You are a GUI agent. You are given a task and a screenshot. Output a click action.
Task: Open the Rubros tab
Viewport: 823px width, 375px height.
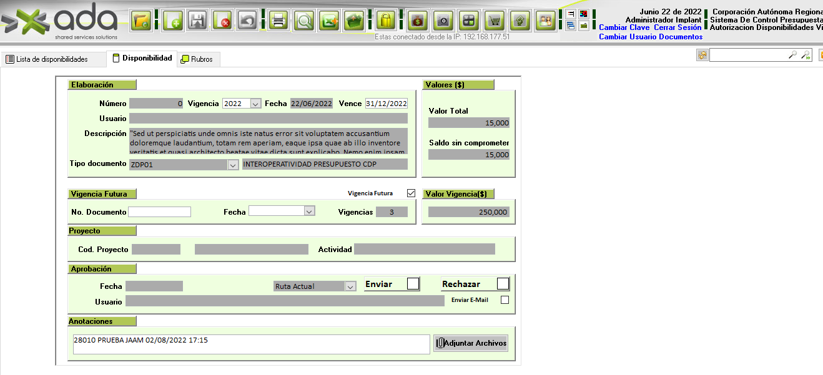(197, 59)
